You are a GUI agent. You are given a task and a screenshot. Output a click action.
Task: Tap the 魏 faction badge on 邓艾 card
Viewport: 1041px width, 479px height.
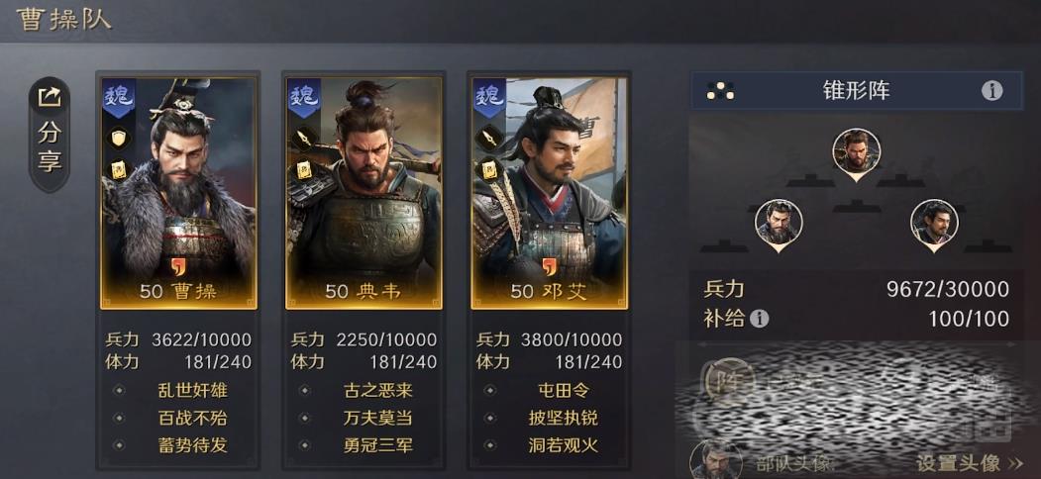coord(489,98)
